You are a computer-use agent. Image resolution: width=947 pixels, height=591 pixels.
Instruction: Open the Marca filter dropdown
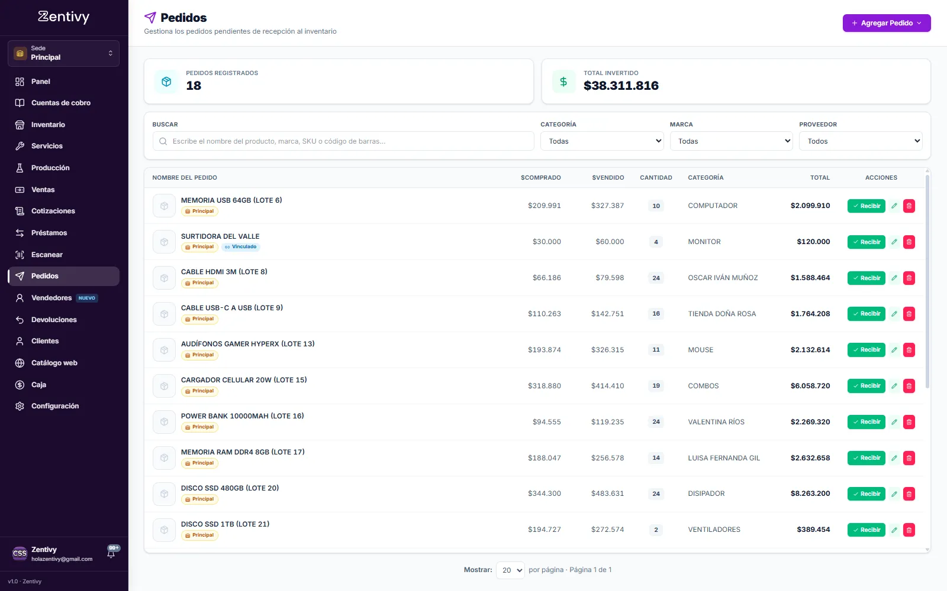(731, 141)
